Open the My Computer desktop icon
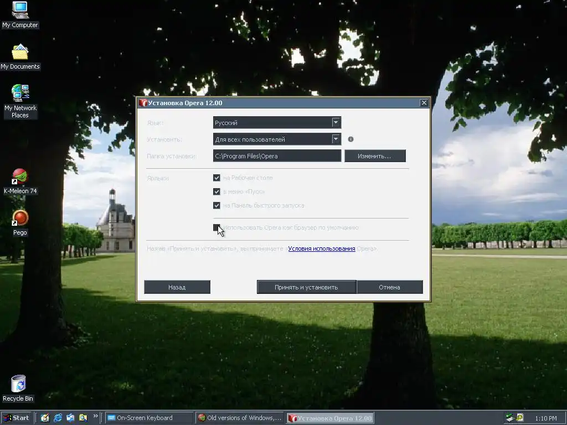Image resolution: width=567 pixels, height=425 pixels. click(20, 14)
